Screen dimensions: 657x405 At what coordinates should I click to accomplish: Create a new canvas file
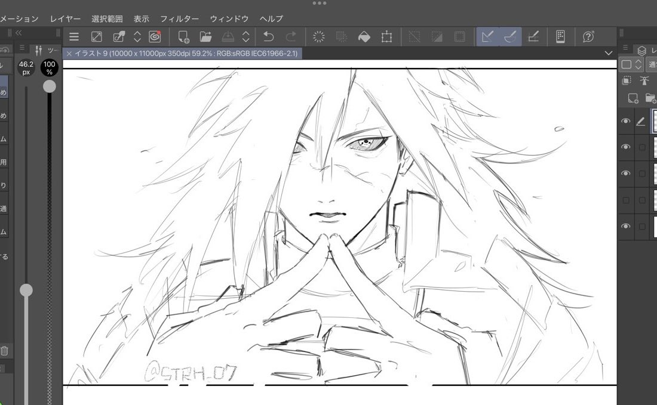pyautogui.click(x=183, y=37)
